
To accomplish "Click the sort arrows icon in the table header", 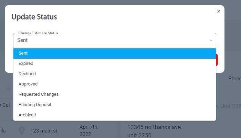I will 9,88.
